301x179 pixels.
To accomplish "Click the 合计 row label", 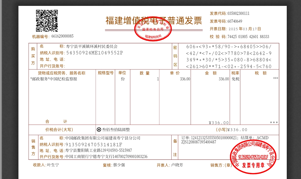I will pos(56,122).
